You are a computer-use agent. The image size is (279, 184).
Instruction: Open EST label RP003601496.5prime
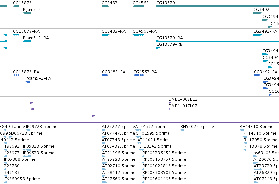(x=164, y=179)
